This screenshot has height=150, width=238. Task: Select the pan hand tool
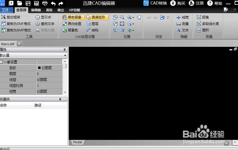pyautogui.click(x=139, y=17)
